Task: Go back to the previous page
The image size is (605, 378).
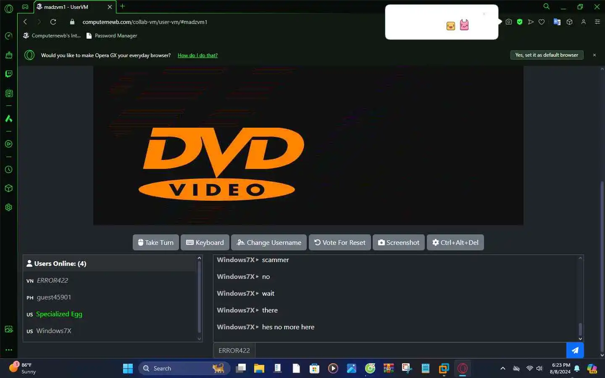Action: click(x=25, y=22)
